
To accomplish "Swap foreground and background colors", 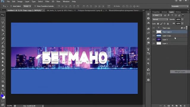I will (4, 93).
